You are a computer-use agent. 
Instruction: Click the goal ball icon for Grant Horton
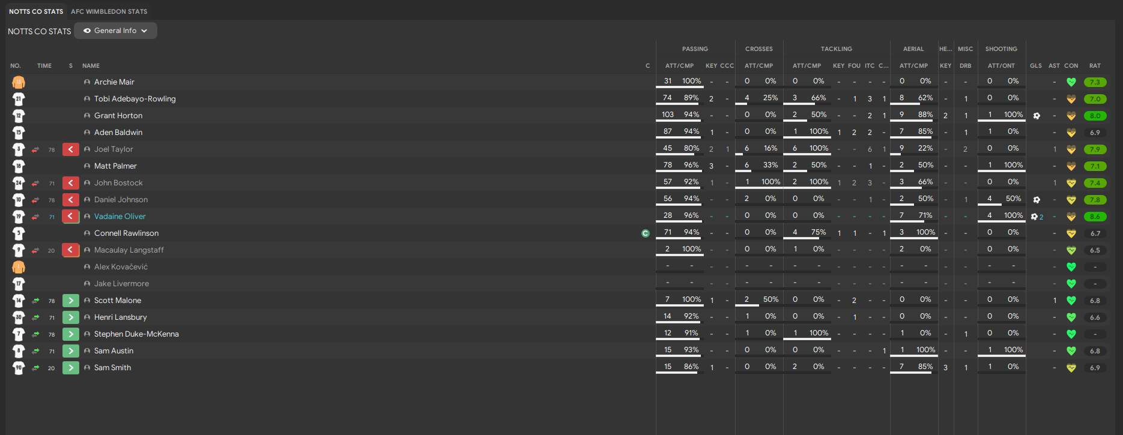pos(1037,116)
